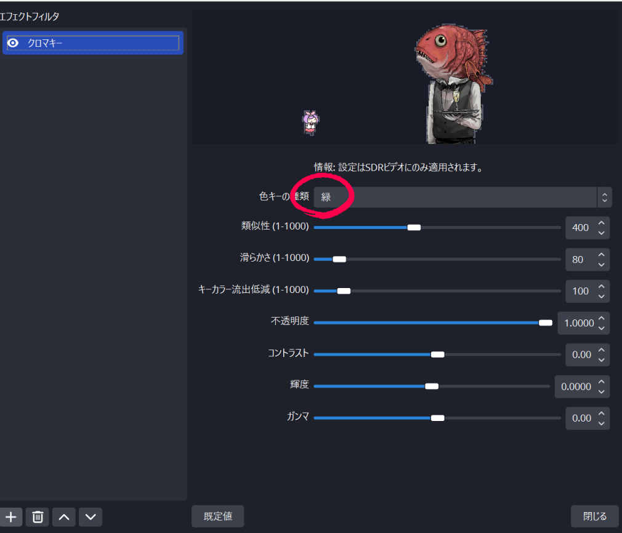The height and width of the screenshot is (533, 622).
Task: Reset settings with 既定値 button
Action: (x=218, y=516)
